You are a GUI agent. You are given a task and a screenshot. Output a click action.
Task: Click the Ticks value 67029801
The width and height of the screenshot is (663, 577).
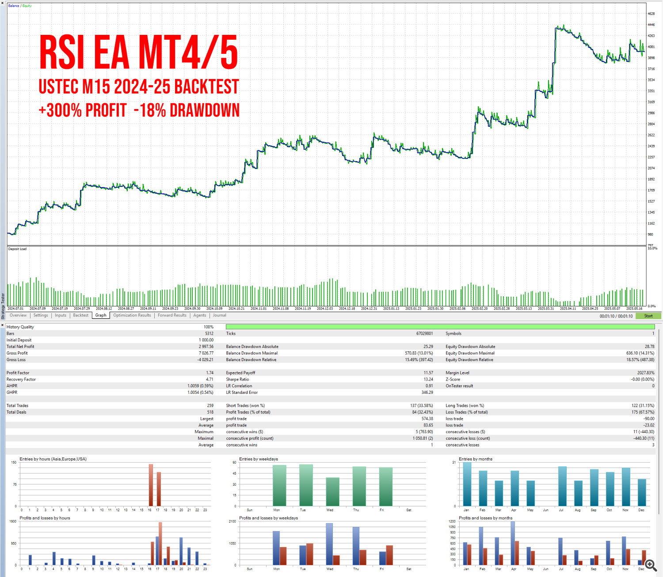pyautogui.click(x=425, y=334)
